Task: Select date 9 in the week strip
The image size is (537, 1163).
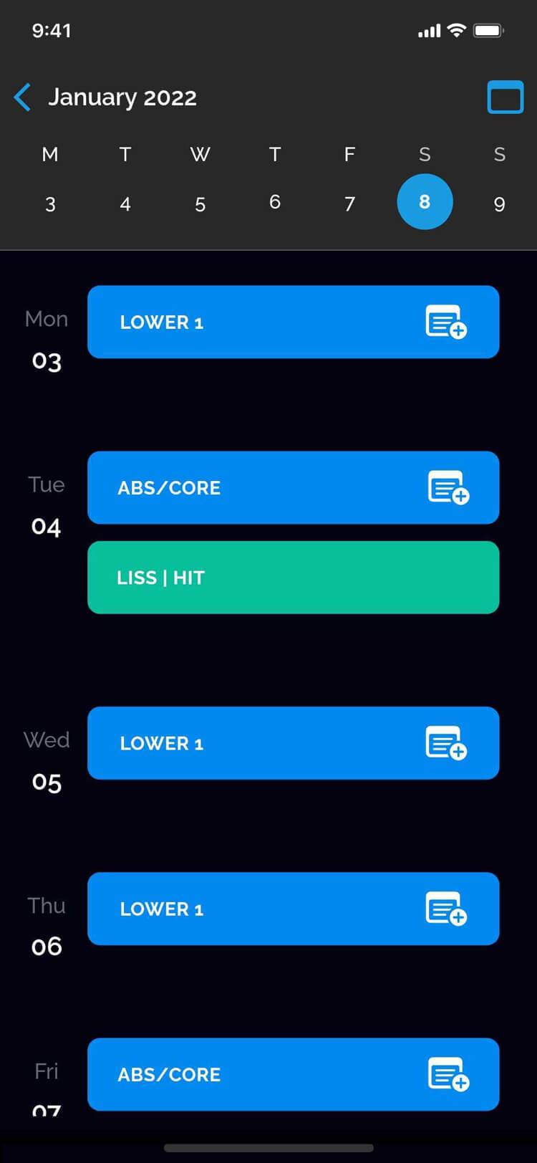Action: pyautogui.click(x=500, y=204)
